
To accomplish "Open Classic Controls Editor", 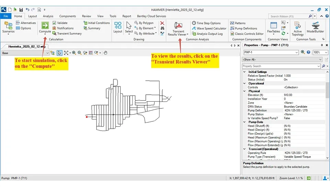I will [249, 34].
